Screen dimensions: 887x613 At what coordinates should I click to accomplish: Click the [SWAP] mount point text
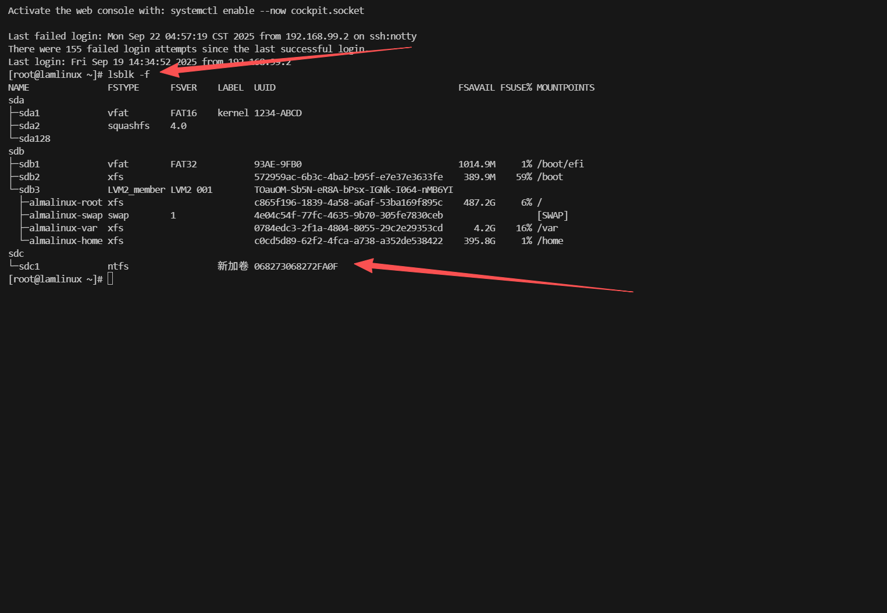[552, 216]
